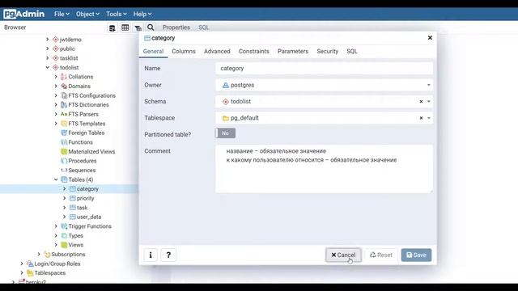518x291 pixels.
Task: Close the category dialog with X
Action: (x=430, y=38)
